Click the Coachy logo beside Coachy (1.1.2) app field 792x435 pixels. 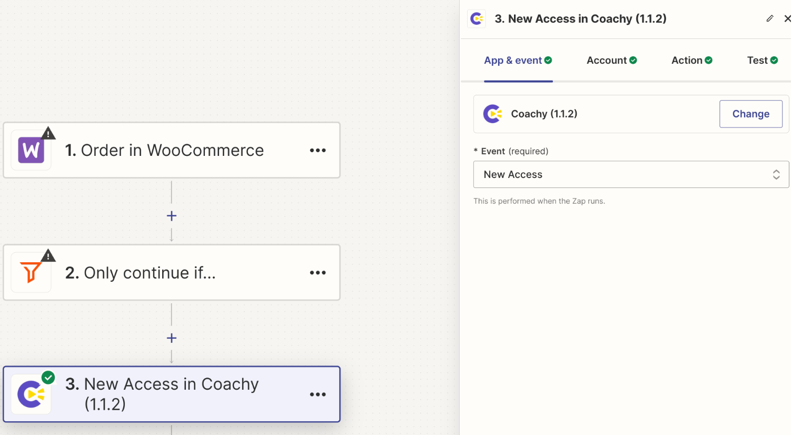coord(492,114)
